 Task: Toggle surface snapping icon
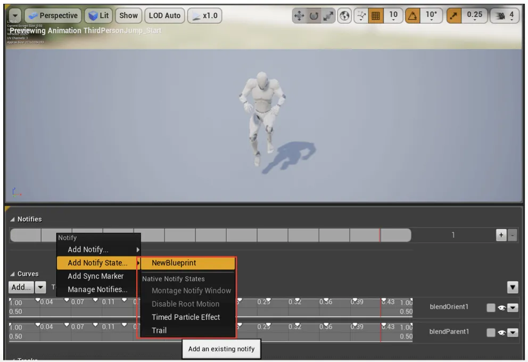tap(361, 15)
